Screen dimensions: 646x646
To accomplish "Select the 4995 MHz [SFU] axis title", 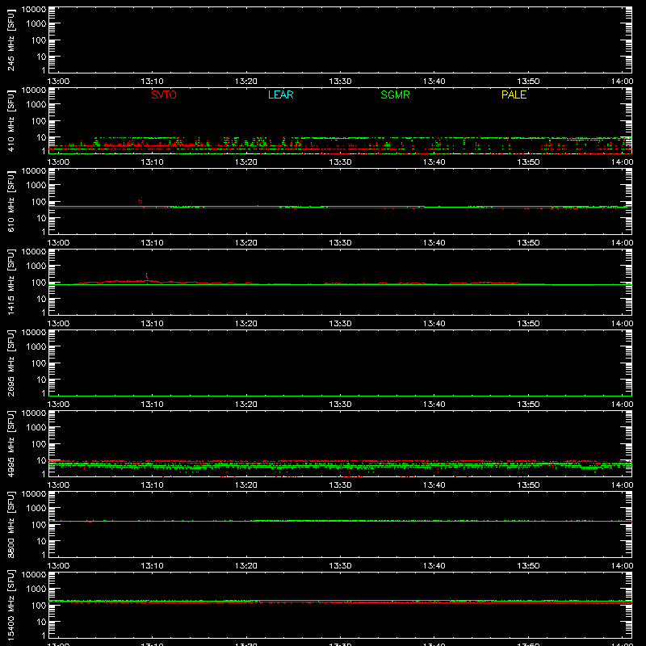I will pos(10,443).
